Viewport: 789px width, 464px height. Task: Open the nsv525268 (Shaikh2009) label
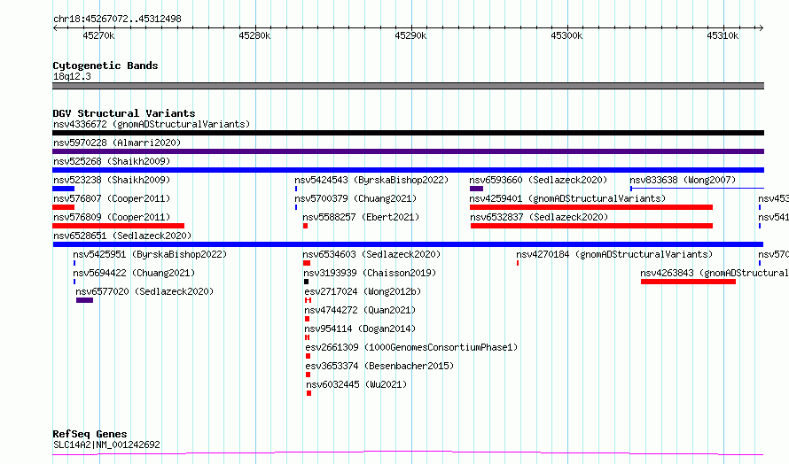click(x=112, y=161)
